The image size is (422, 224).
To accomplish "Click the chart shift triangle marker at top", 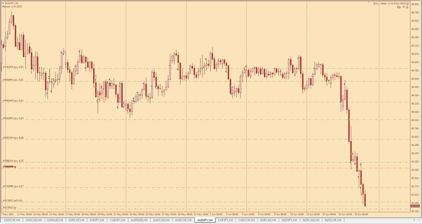I will click(x=369, y=2).
